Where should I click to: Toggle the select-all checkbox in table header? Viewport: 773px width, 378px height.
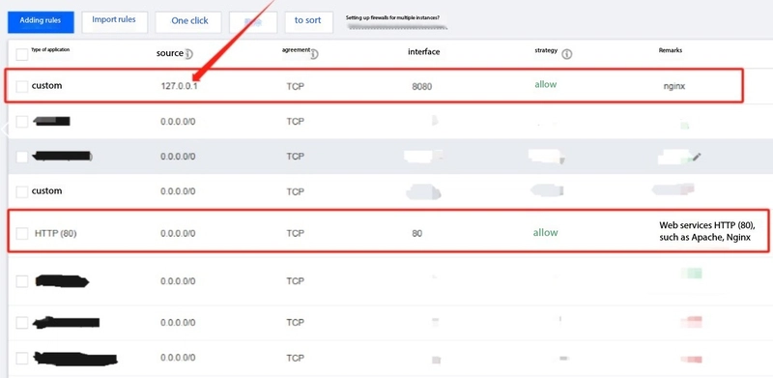21,54
